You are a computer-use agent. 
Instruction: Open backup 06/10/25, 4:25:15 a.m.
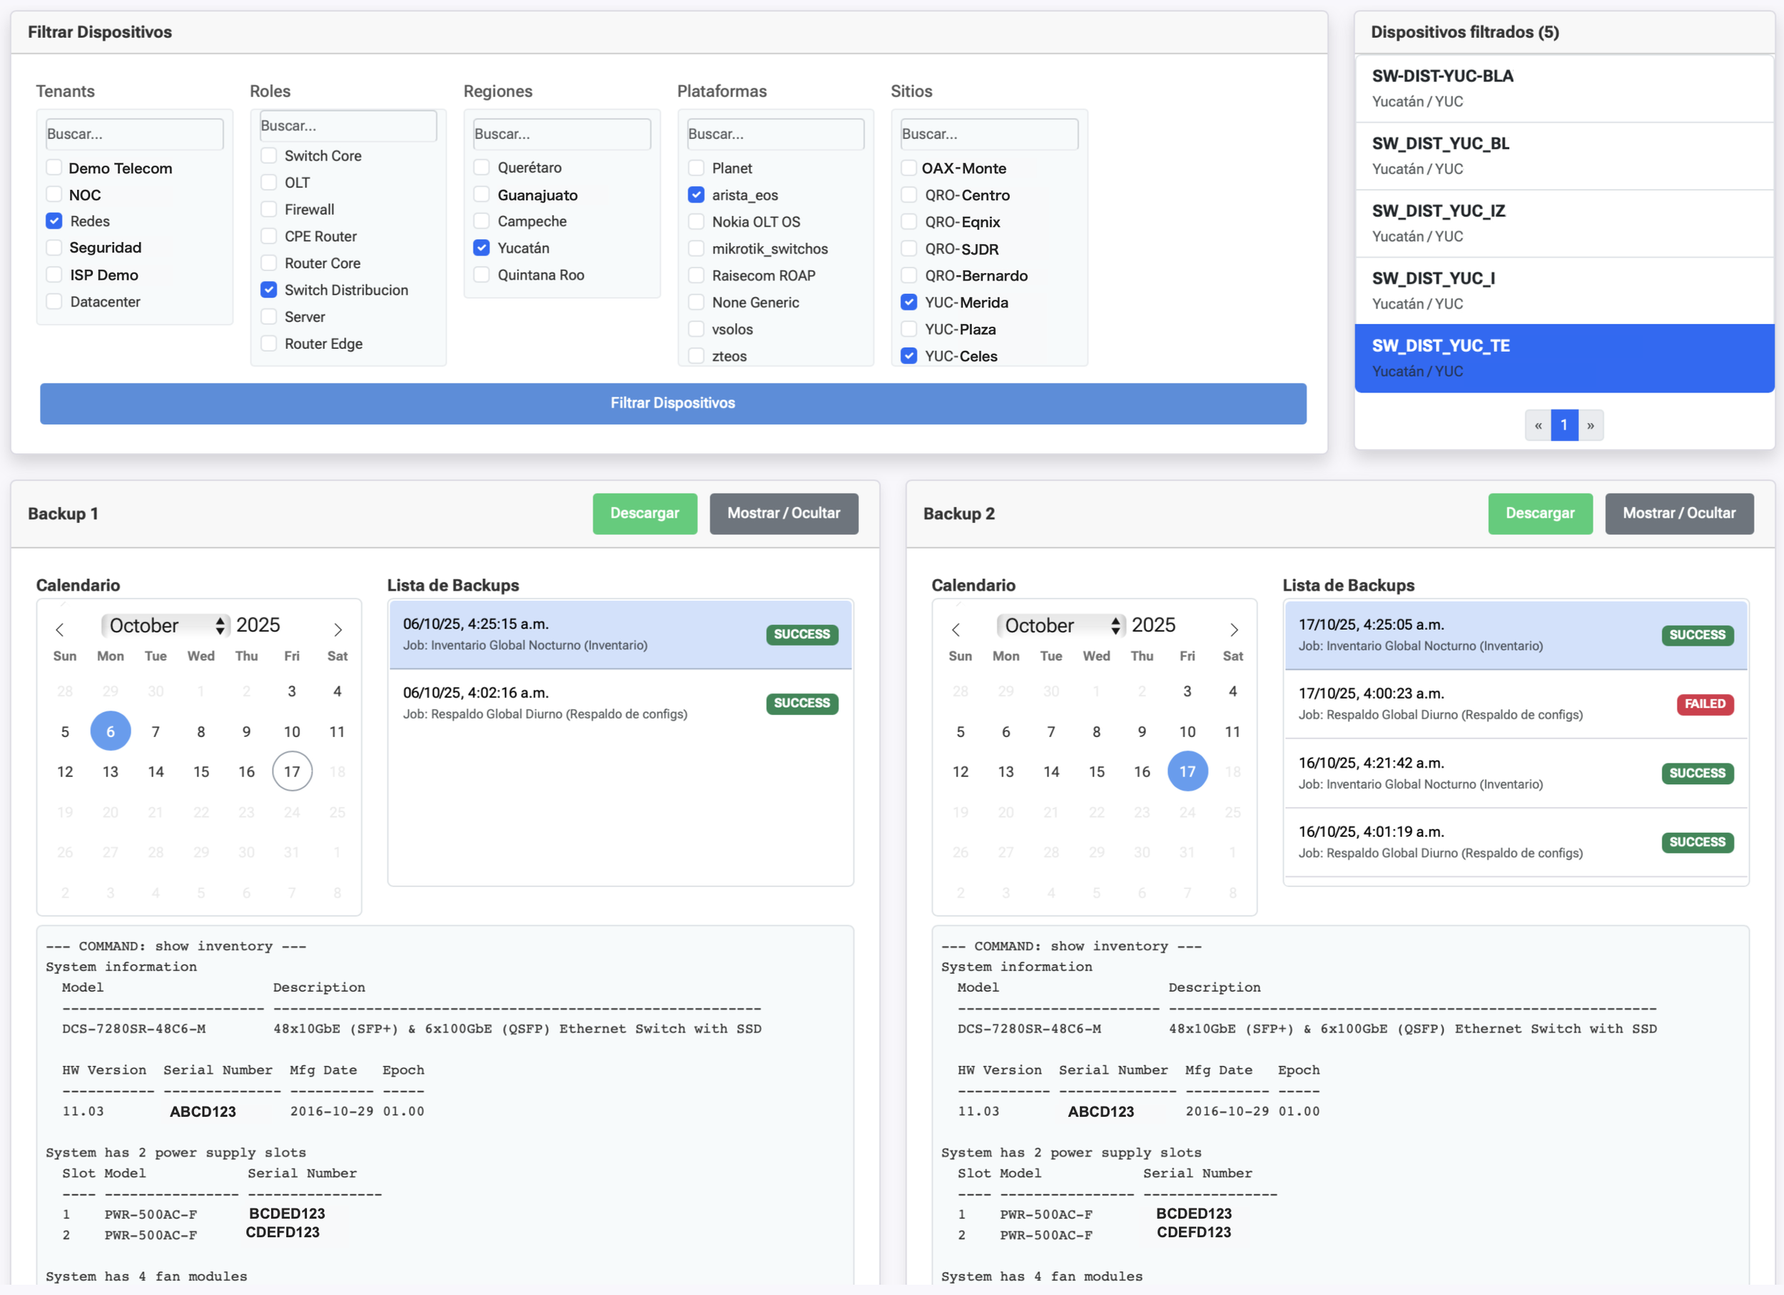[621, 634]
